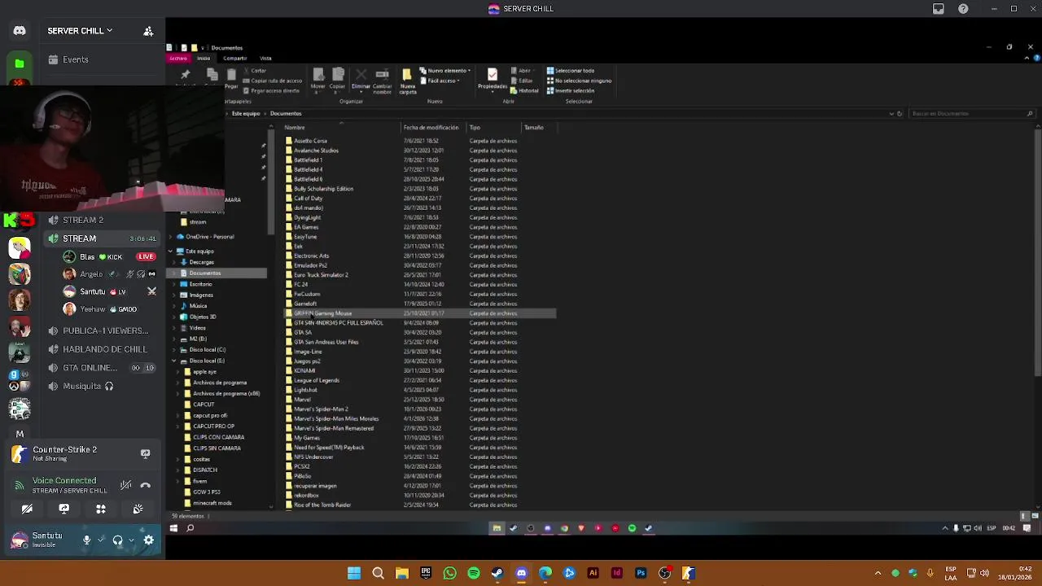Open WhatsApp from the Windows taskbar
Image resolution: width=1042 pixels, height=586 pixels.
tap(450, 573)
